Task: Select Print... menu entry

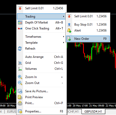Action: (41, 103)
